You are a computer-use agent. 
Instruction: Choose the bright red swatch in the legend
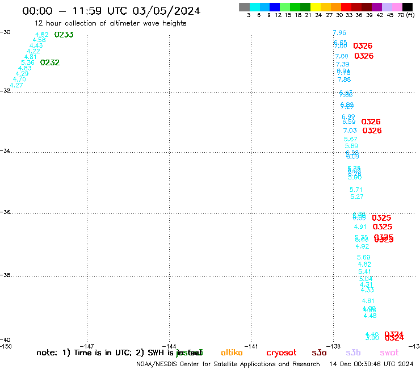346,7
